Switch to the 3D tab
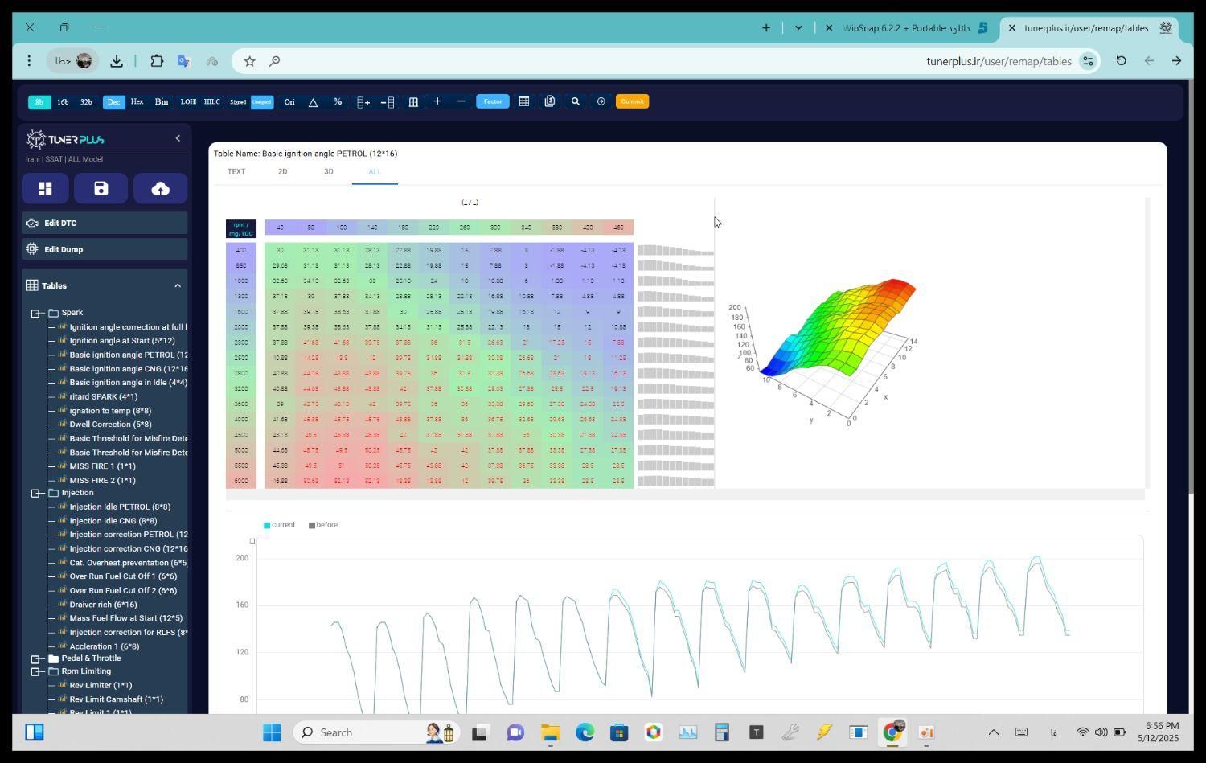1206x763 pixels. pos(328,171)
